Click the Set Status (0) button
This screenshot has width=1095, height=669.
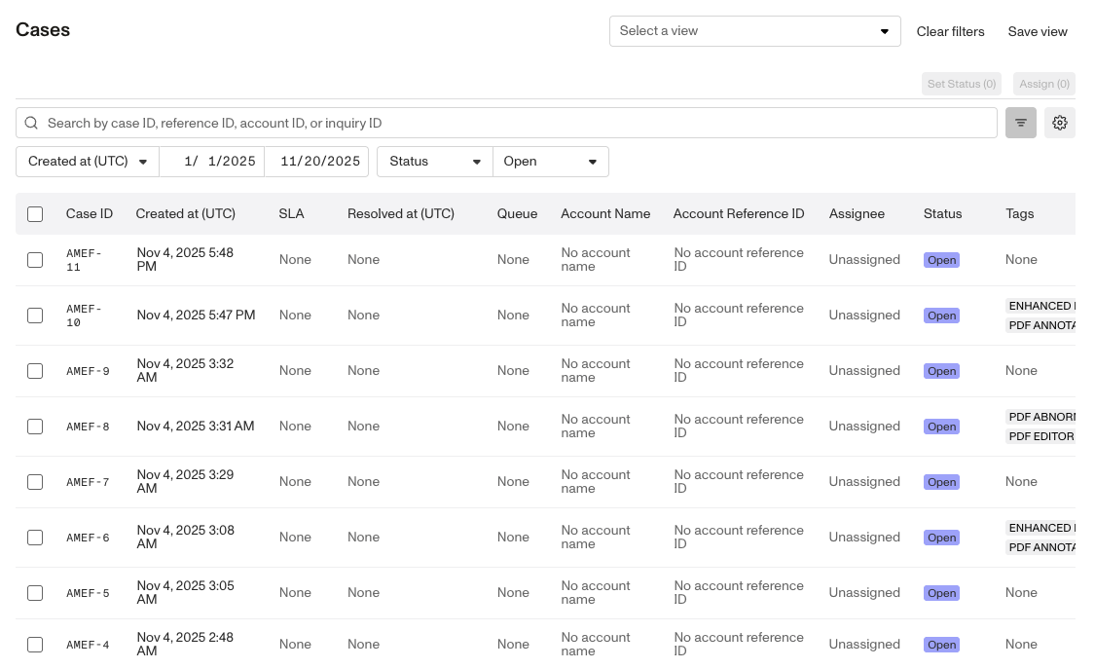(x=962, y=84)
